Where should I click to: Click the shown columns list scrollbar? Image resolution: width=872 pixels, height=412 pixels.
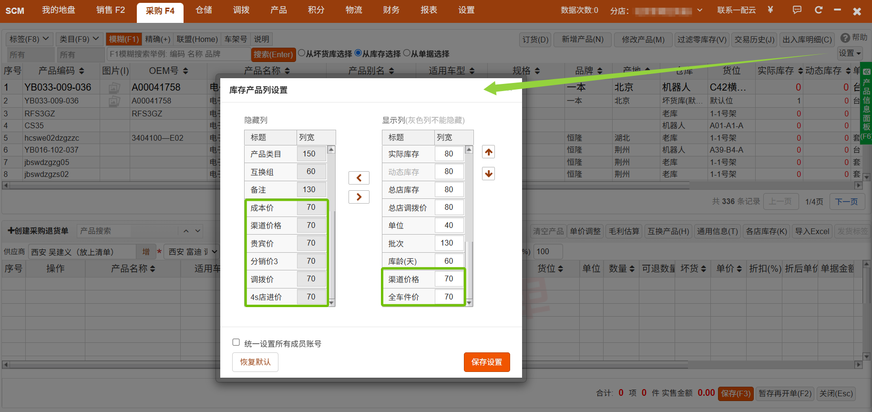click(469, 226)
